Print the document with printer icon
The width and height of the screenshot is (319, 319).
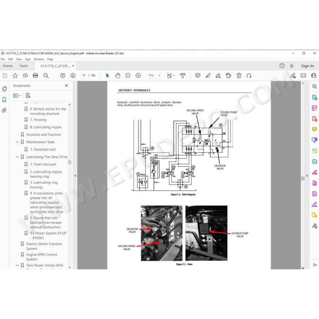(36, 76)
